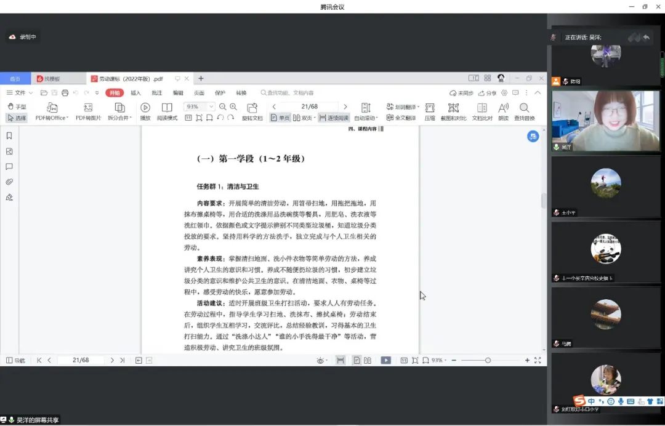The image size is (665, 426).
Task: Jump to first page in status bar
Action: [39, 360]
